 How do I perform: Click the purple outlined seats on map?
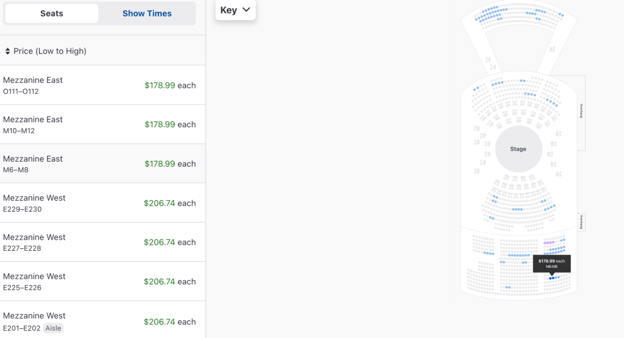549,243
